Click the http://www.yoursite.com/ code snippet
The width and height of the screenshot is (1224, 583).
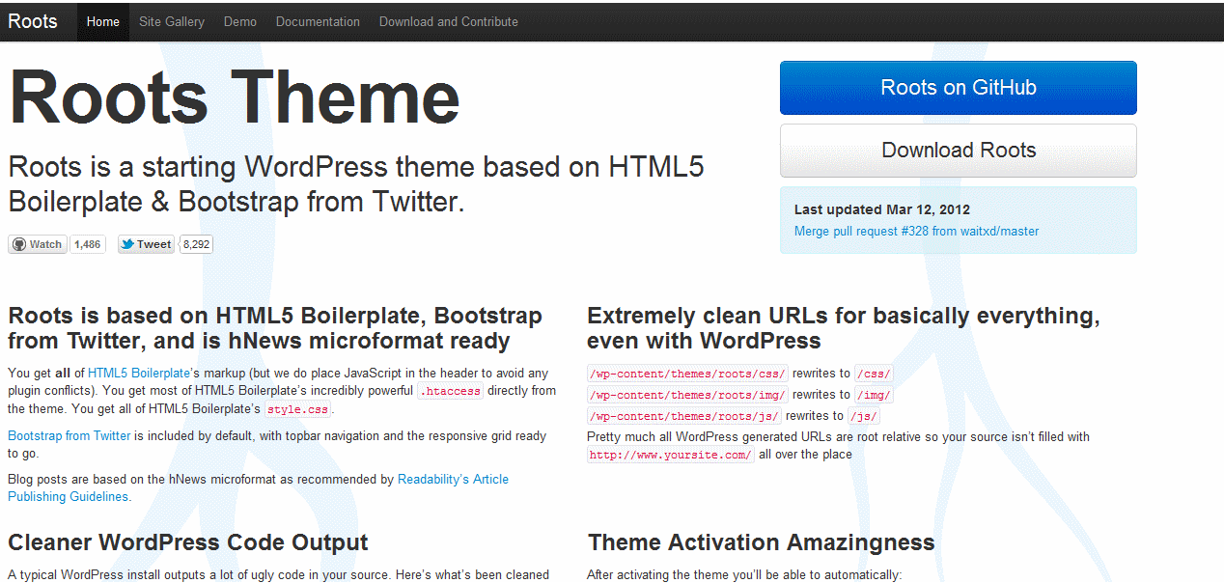670,456
